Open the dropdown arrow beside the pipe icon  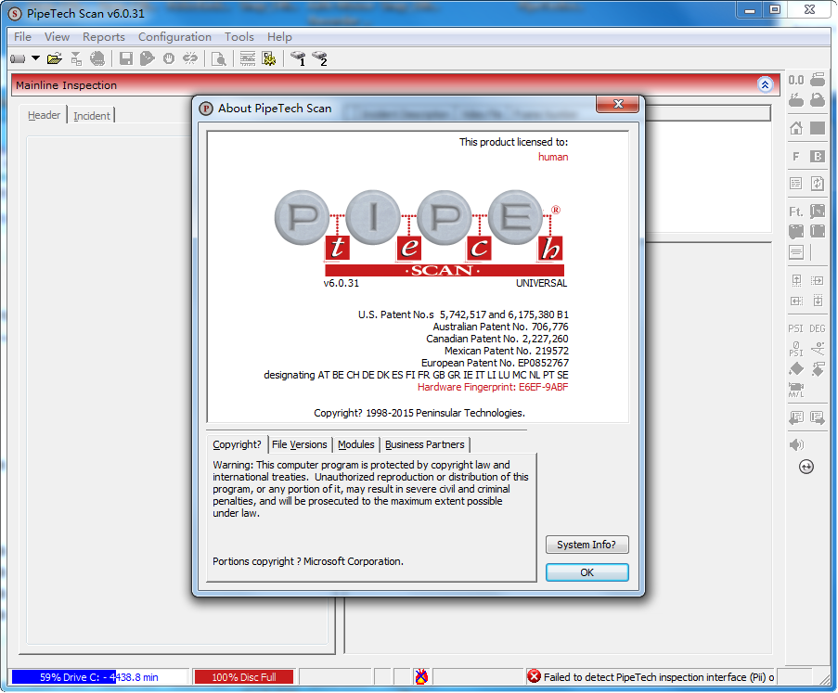tap(36, 58)
